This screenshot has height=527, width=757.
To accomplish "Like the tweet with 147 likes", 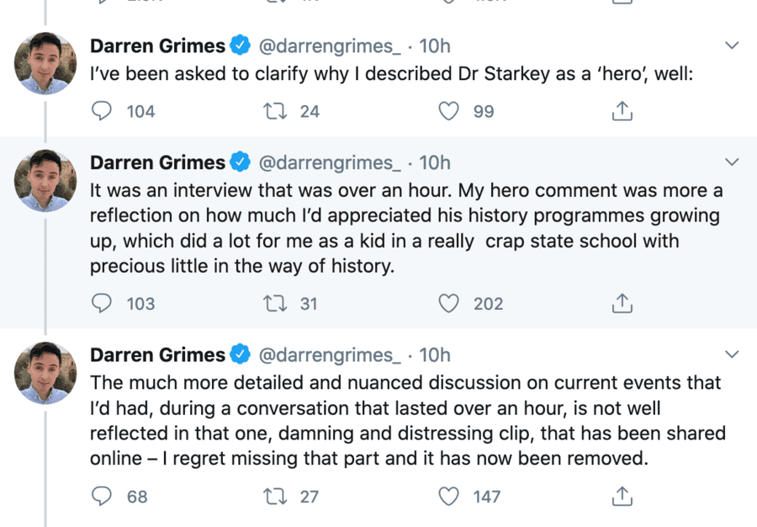I will (x=450, y=496).
